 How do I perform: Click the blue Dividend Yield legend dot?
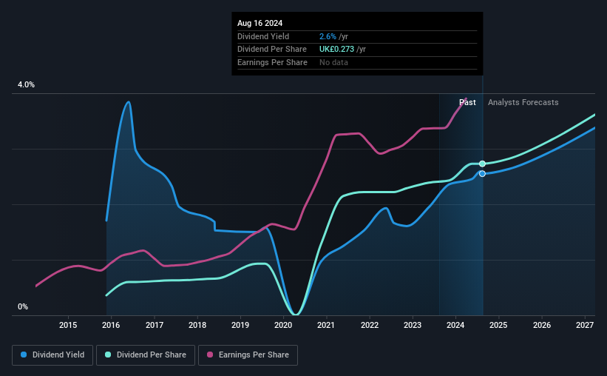24,355
